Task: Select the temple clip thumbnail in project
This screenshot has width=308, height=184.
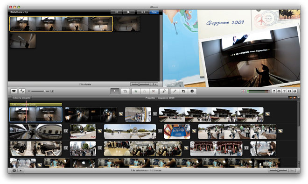Action: click(211, 114)
